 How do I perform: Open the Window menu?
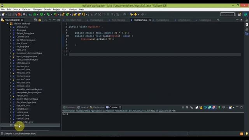tap(73, 9)
